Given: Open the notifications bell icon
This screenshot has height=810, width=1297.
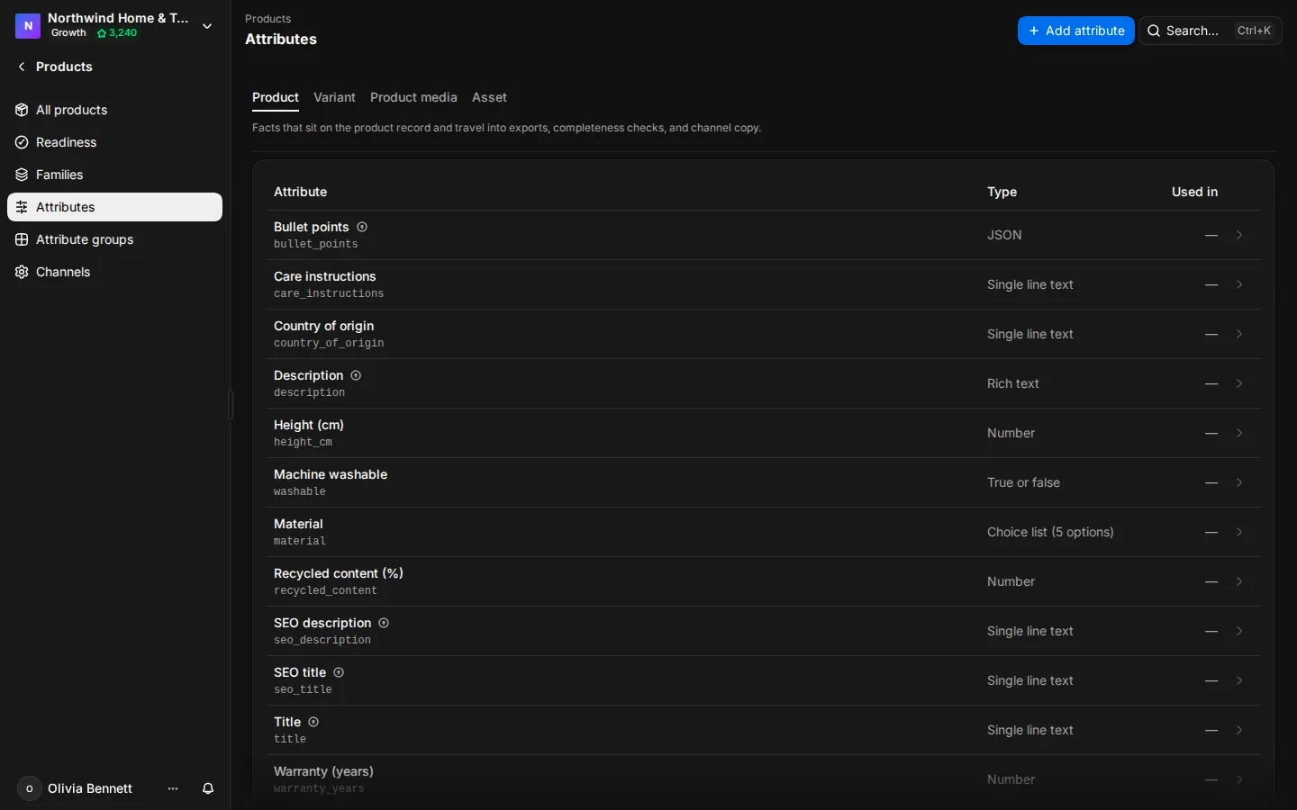Looking at the screenshot, I should (208, 788).
